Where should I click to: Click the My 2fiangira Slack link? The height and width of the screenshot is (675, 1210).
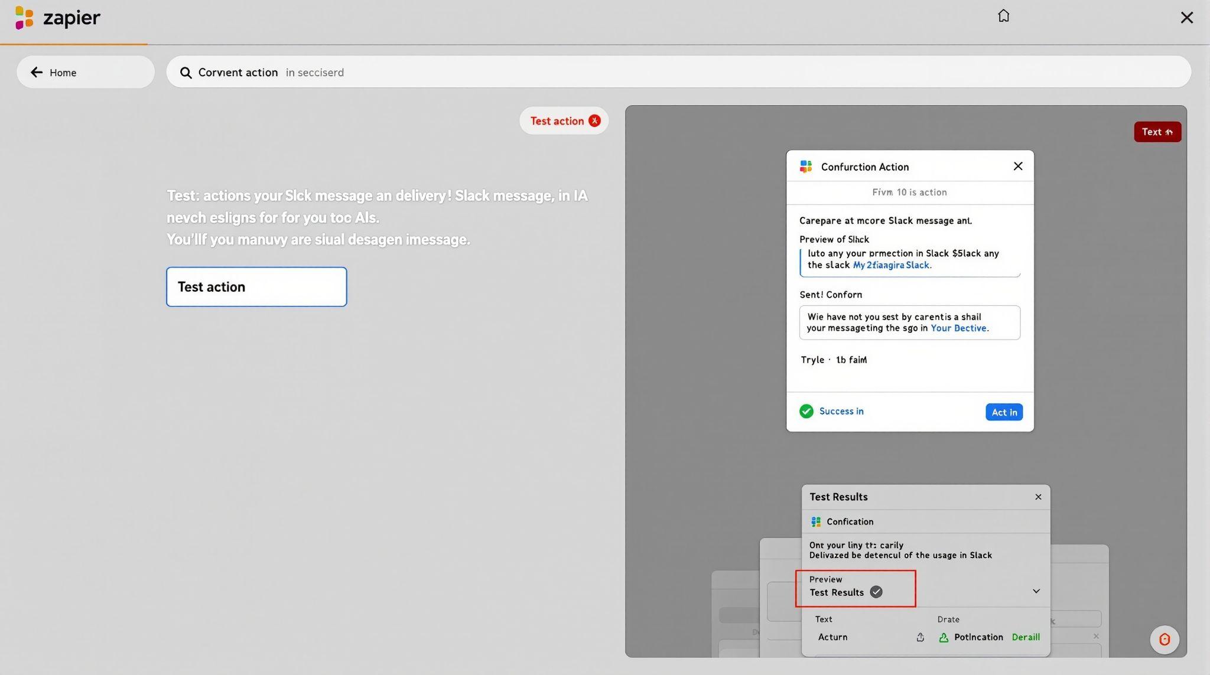click(890, 265)
